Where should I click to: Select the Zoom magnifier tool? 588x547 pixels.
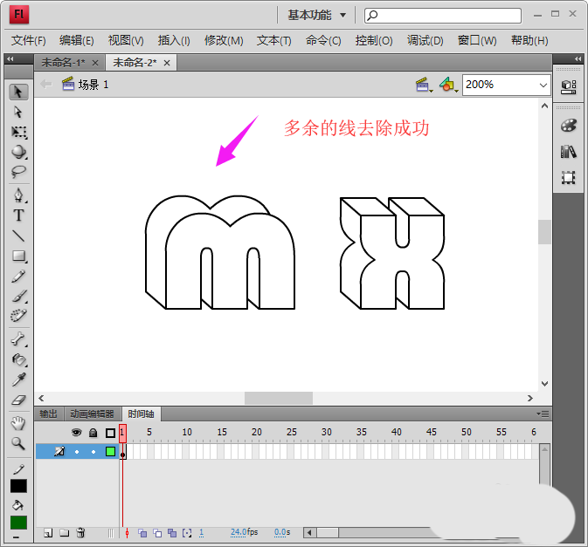pos(18,444)
